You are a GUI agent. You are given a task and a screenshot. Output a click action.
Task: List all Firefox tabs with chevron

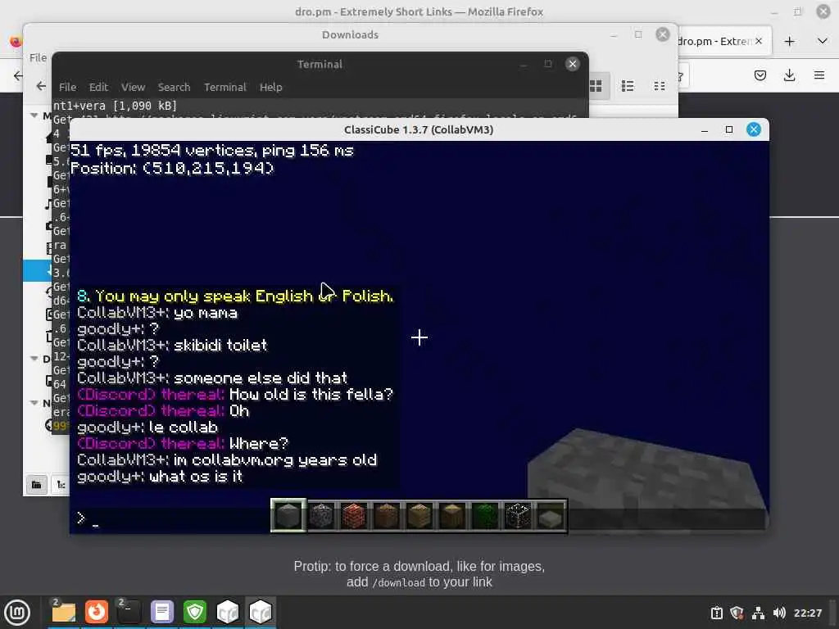pos(823,41)
